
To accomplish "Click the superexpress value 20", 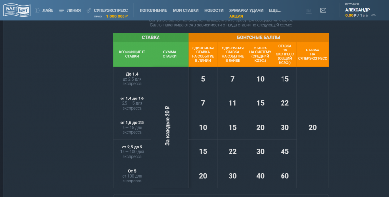I will click(x=312, y=128).
